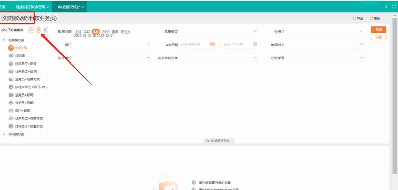398x190 pixels.
Task: Click 收起更多条件 to collapse filters
Action: [219, 141]
